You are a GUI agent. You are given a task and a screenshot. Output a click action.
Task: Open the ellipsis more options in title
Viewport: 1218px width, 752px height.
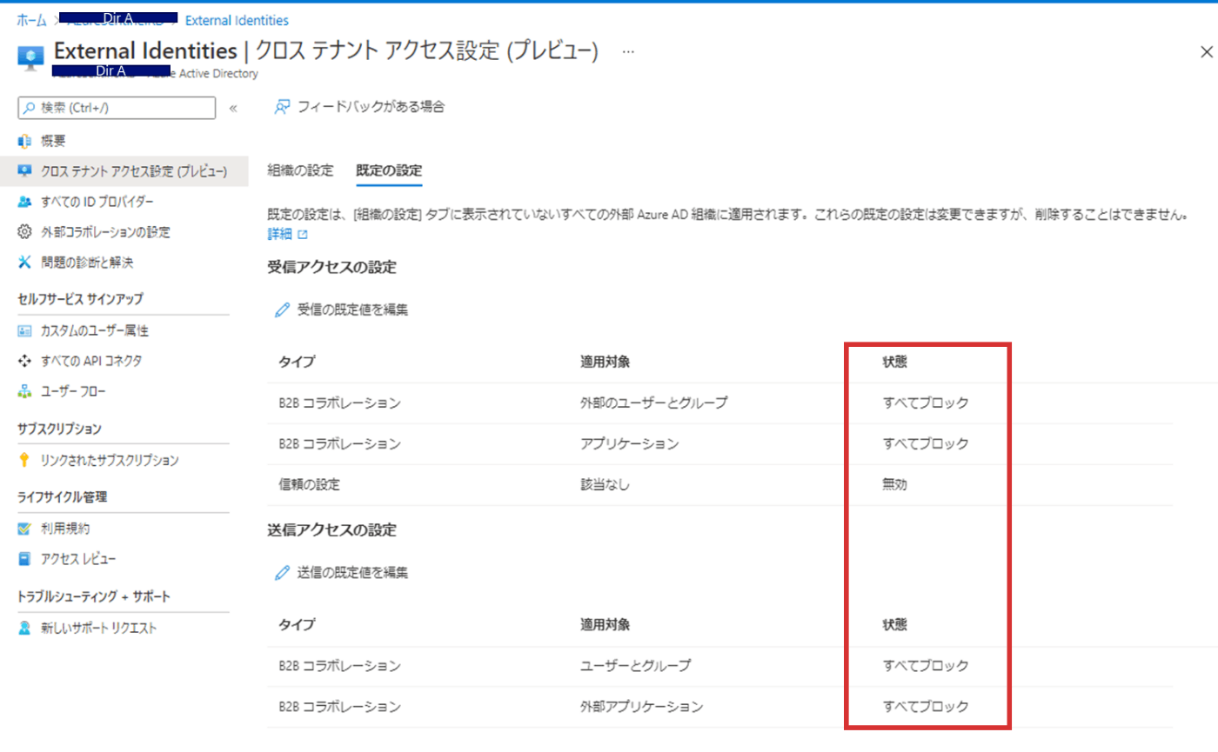pos(628,52)
